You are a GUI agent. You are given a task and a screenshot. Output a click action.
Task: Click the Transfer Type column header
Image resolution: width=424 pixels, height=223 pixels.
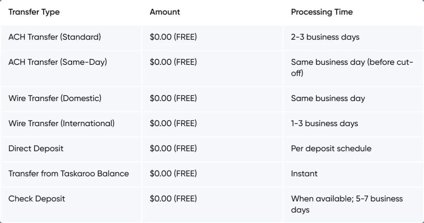(x=34, y=12)
